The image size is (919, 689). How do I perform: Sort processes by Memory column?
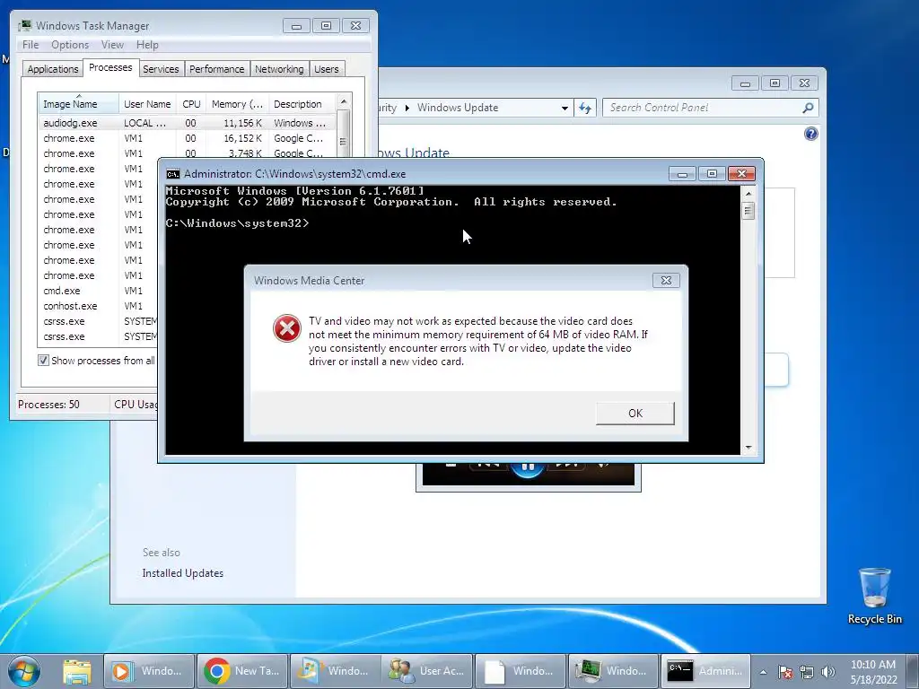point(237,104)
